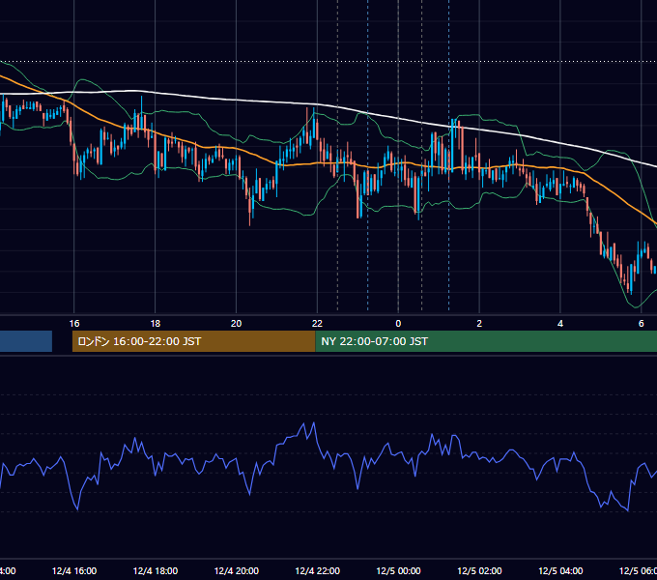
Task: Click the '6' hour label on the price chart axis
Action: click(642, 324)
